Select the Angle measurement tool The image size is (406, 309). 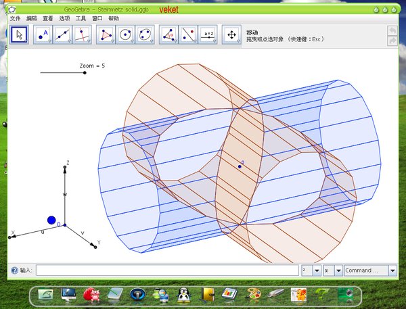(170, 34)
